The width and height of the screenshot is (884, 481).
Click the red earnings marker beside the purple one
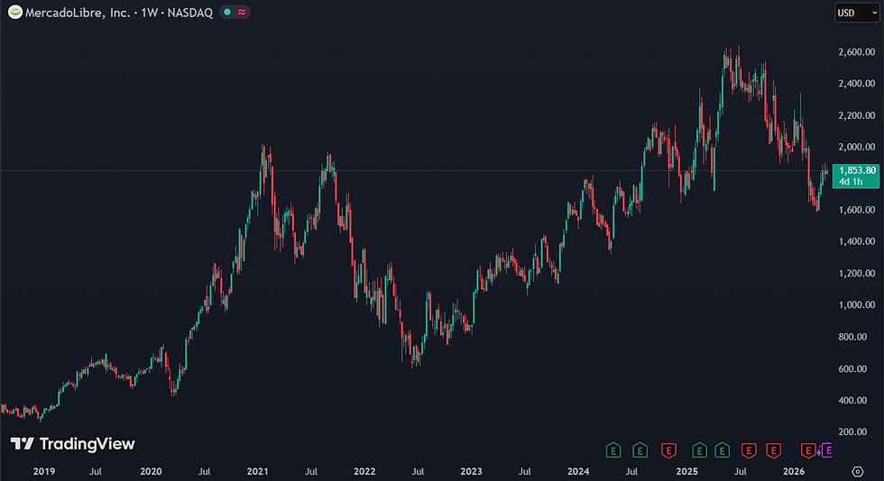click(x=808, y=450)
